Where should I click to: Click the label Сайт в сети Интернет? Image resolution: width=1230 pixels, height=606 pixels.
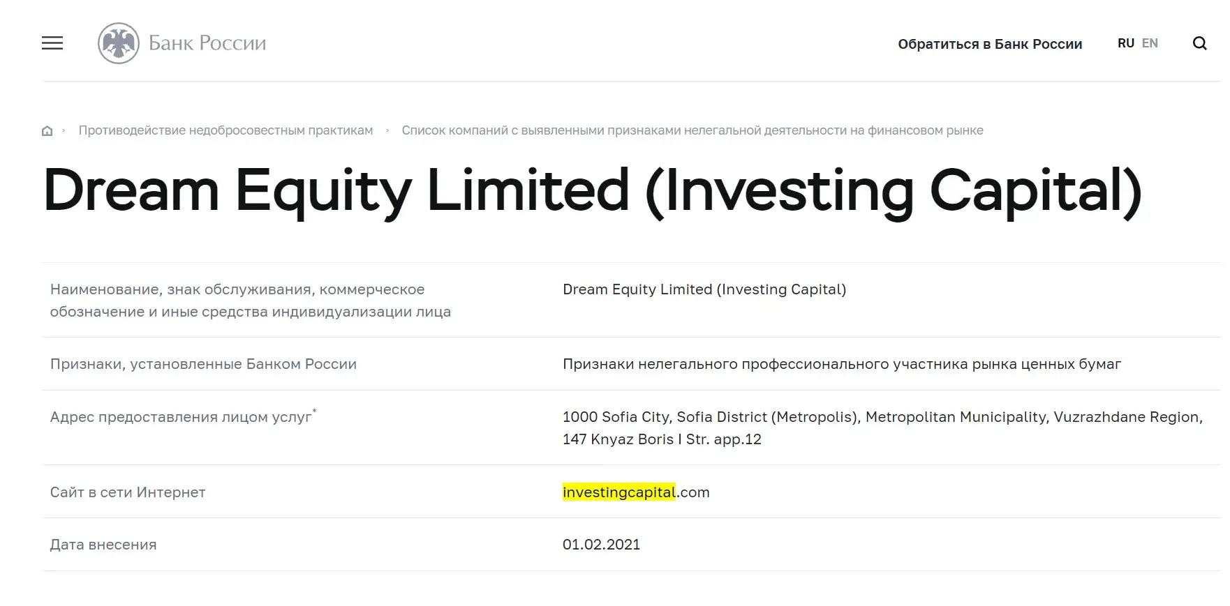127,492
